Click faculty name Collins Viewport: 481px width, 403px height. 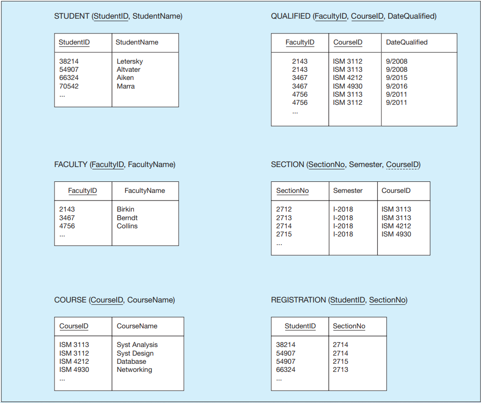click(x=127, y=226)
